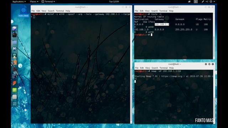
Task: Open View menu in the route terminal
Action: tap(147, 11)
